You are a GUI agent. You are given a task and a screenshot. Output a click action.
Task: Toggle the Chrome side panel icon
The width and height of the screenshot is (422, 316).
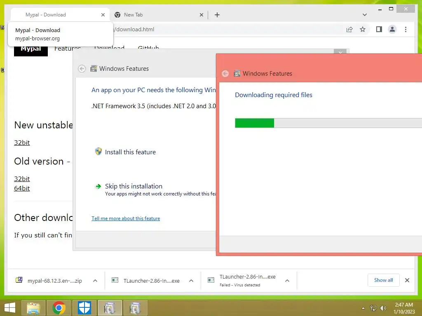(x=379, y=29)
